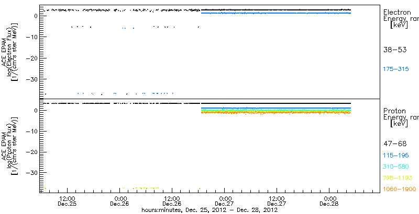Viewport: 419px width, 214px height.
Task: Click the -30 tick on electron flux axis
Action: (32, 79)
